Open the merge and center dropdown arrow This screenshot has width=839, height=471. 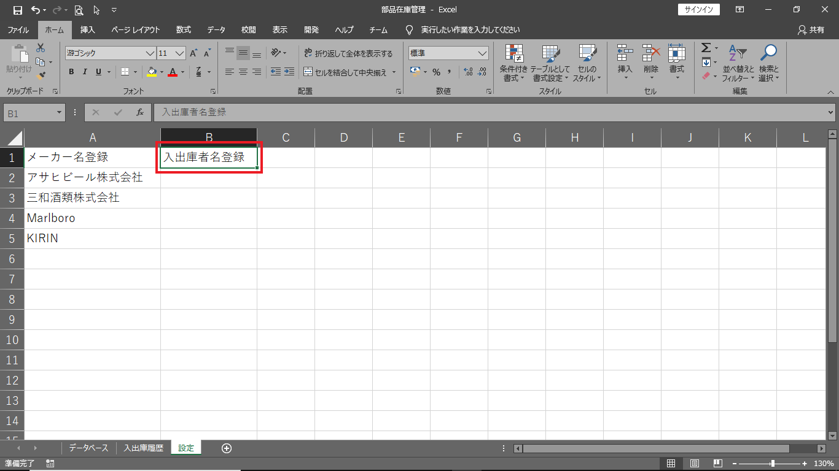pyautogui.click(x=394, y=72)
